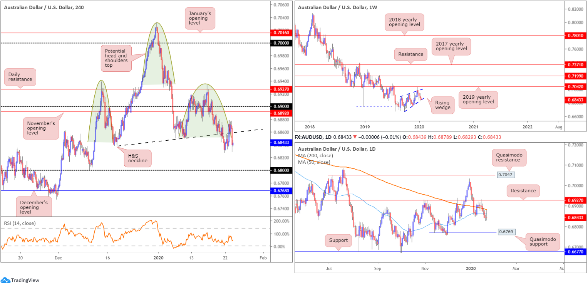The width and height of the screenshot is (588, 286).
Task: Click the "Feb" date on the 240 chart axis
Action: 263,257
